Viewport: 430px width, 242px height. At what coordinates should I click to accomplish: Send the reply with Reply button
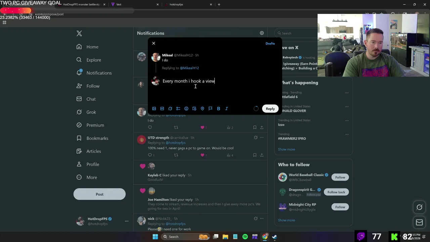[x=270, y=109]
